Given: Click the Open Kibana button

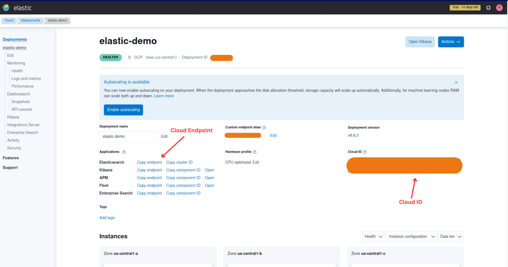Looking at the screenshot, I should point(420,42).
